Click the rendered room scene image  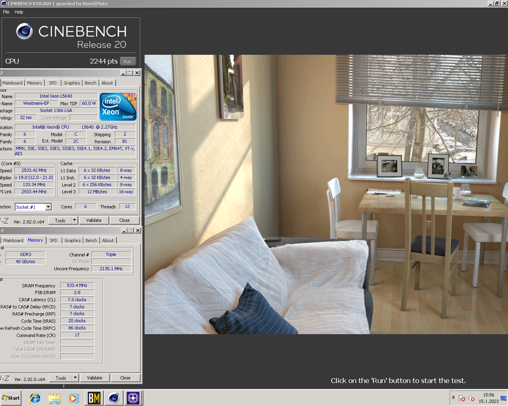(x=326, y=194)
